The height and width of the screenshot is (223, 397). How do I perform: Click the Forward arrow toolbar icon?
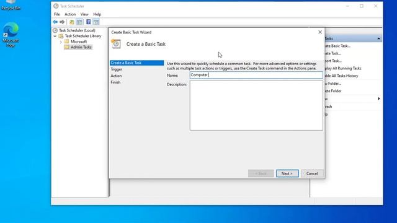click(x=62, y=22)
